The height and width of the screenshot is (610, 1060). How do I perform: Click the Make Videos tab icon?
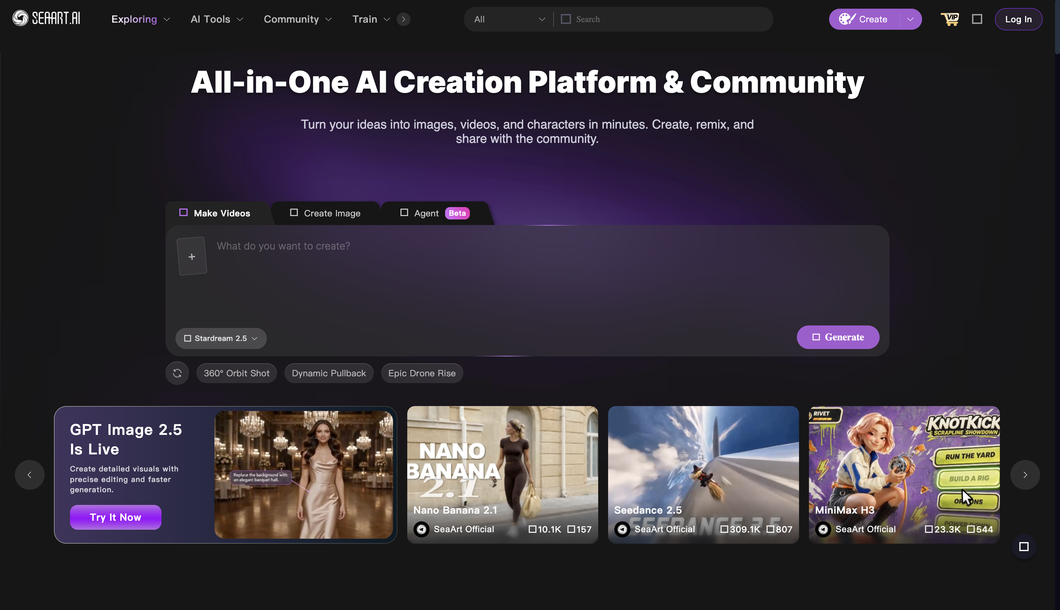(x=183, y=212)
